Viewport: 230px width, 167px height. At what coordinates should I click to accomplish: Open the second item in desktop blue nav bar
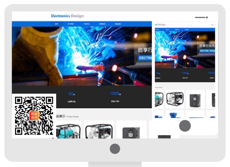tap(71, 24)
